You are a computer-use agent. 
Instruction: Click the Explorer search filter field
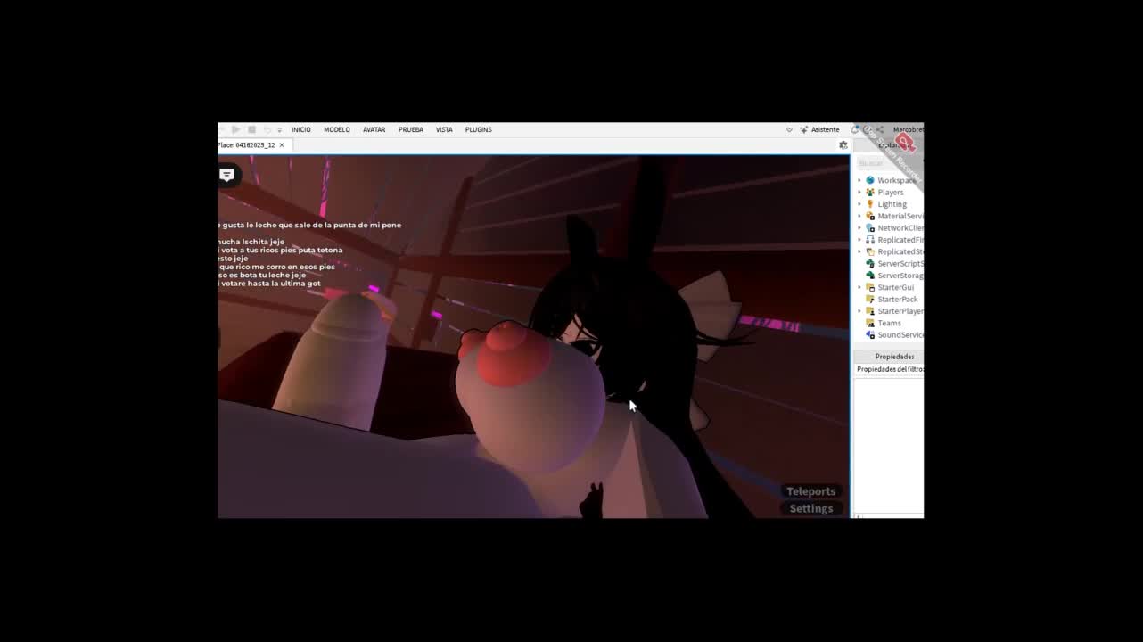(887, 163)
